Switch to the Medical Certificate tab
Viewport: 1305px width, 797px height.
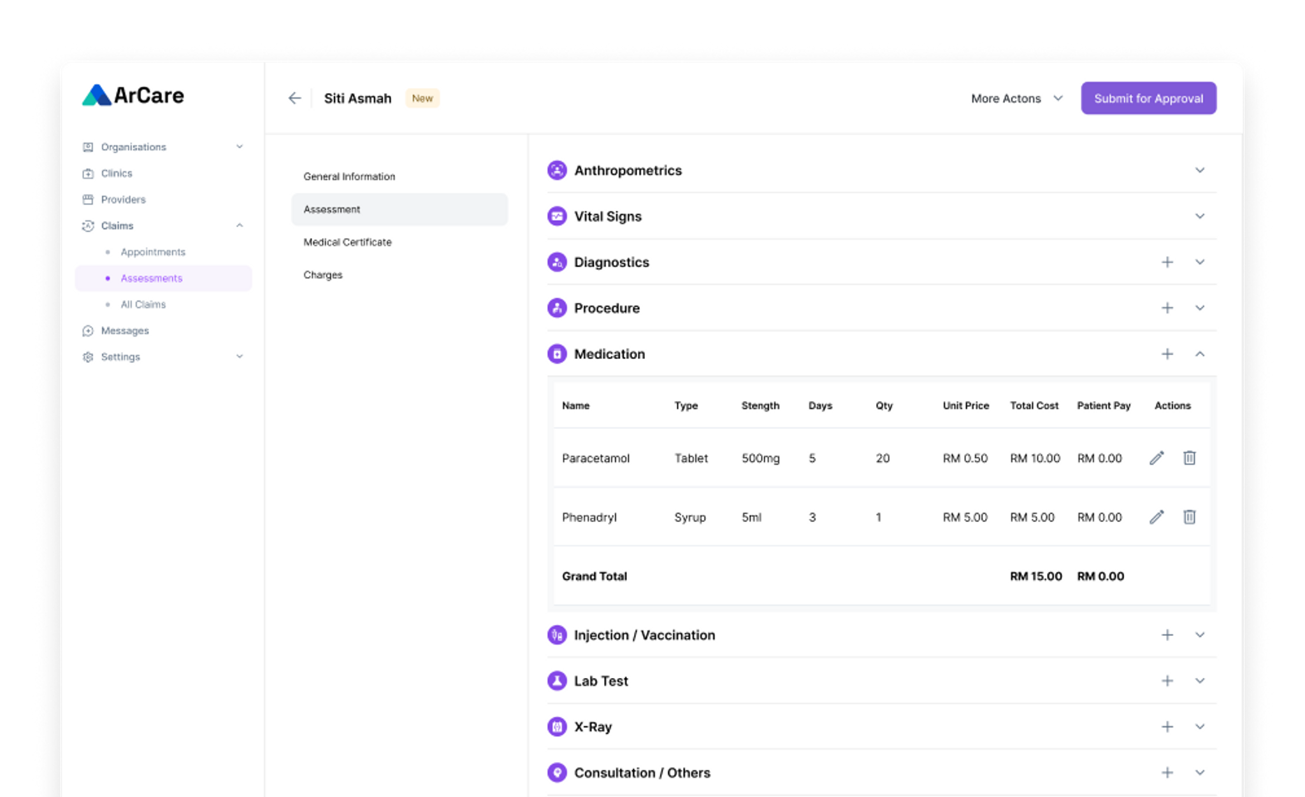coord(347,242)
